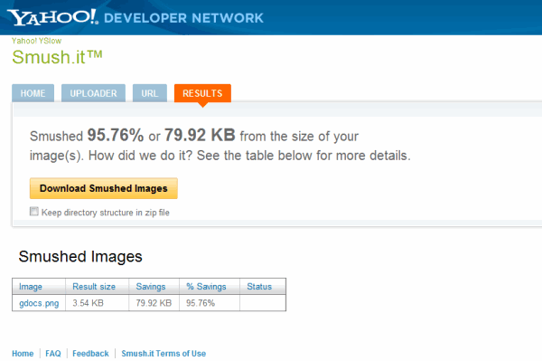This screenshot has height=361, width=542.
Task: Enable Keep directory structure in zip file
Action: coord(34,211)
